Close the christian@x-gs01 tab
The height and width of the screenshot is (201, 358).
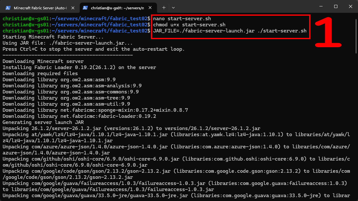click(150, 8)
